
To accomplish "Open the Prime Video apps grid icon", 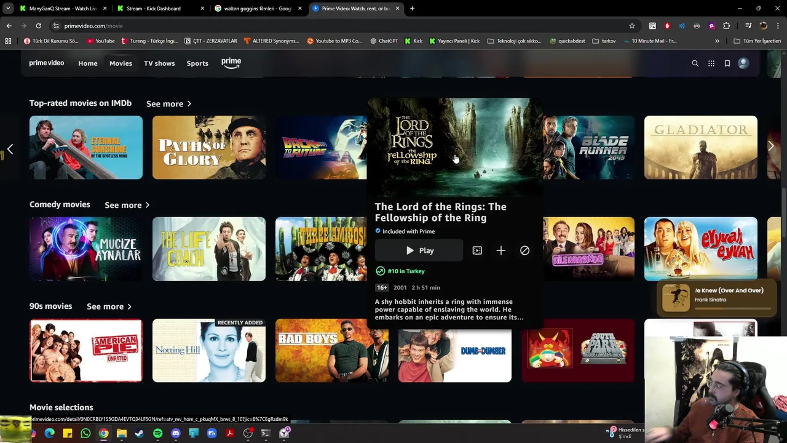I will (711, 63).
